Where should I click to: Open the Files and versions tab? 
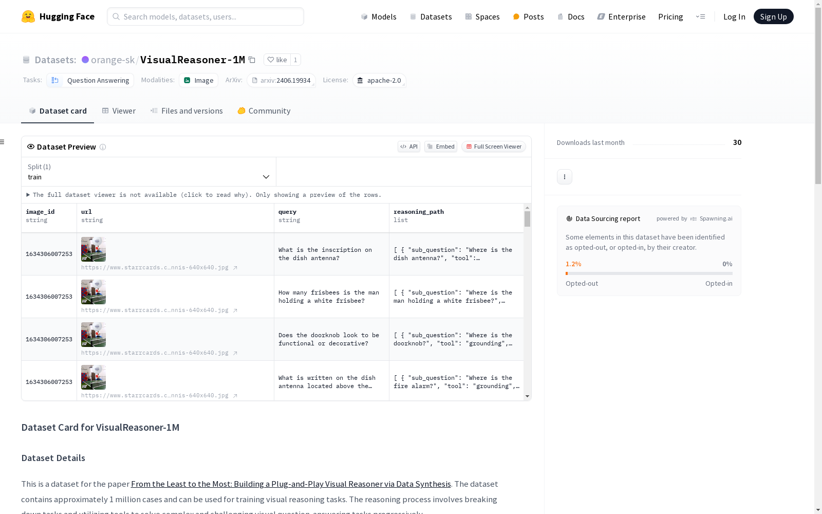point(186,111)
